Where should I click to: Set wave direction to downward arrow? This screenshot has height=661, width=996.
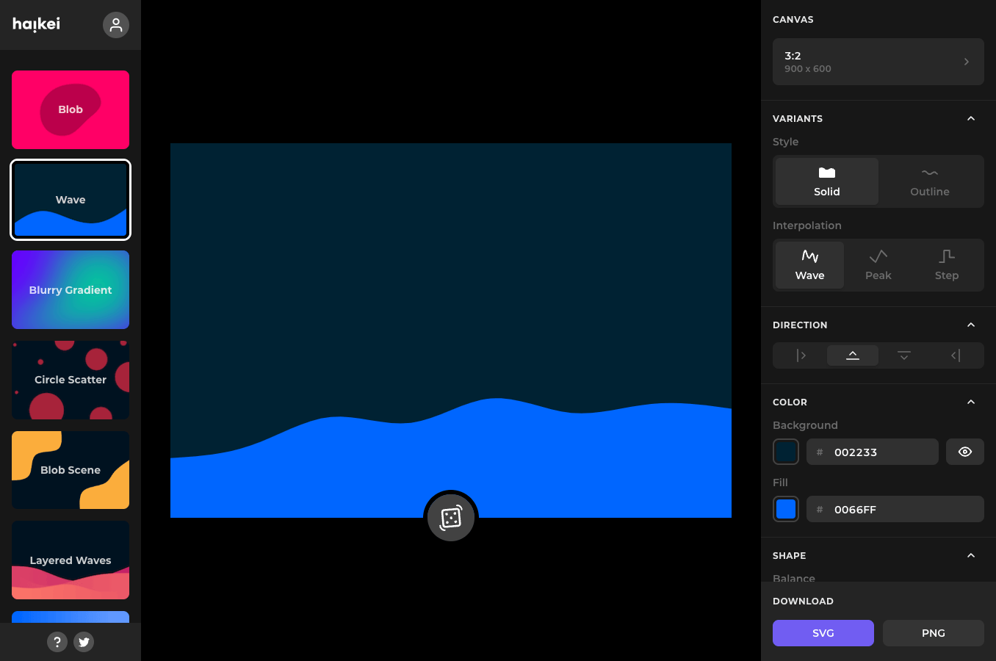pyautogui.click(x=903, y=355)
